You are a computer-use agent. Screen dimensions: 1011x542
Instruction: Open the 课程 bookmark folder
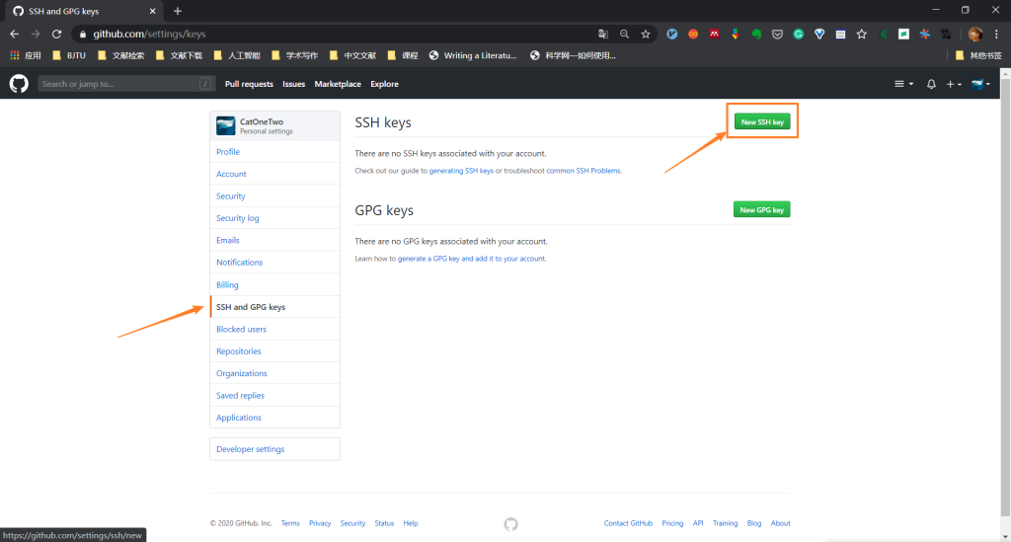[403, 55]
